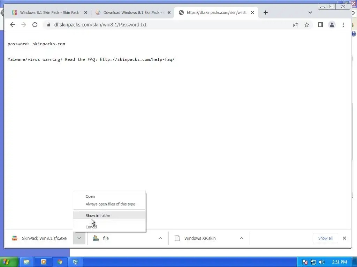Click the blank document icon for Windows XP.skin
This screenshot has width=357, height=267.
(177, 238)
